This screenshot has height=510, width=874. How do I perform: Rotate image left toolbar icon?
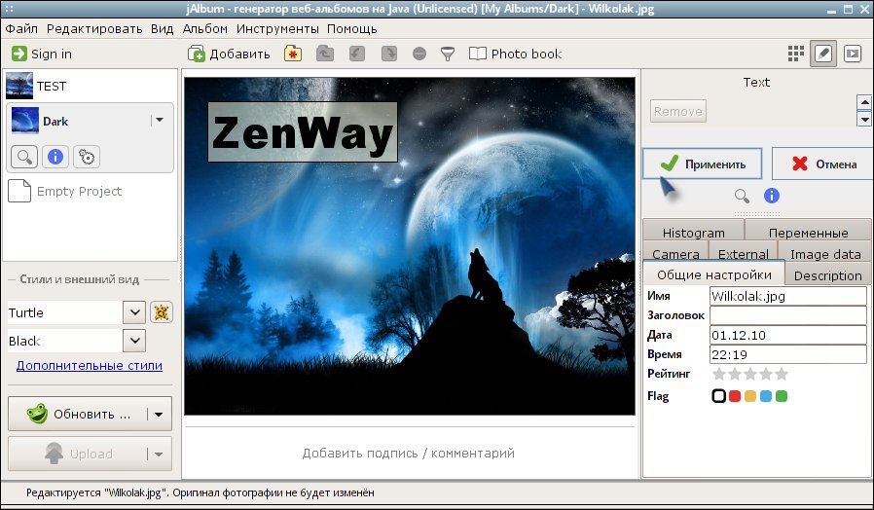pyautogui.click(x=357, y=54)
